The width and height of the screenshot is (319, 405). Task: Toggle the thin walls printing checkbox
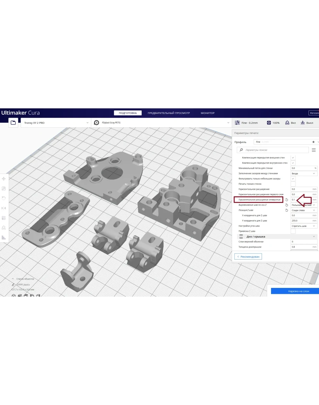coord(293,184)
